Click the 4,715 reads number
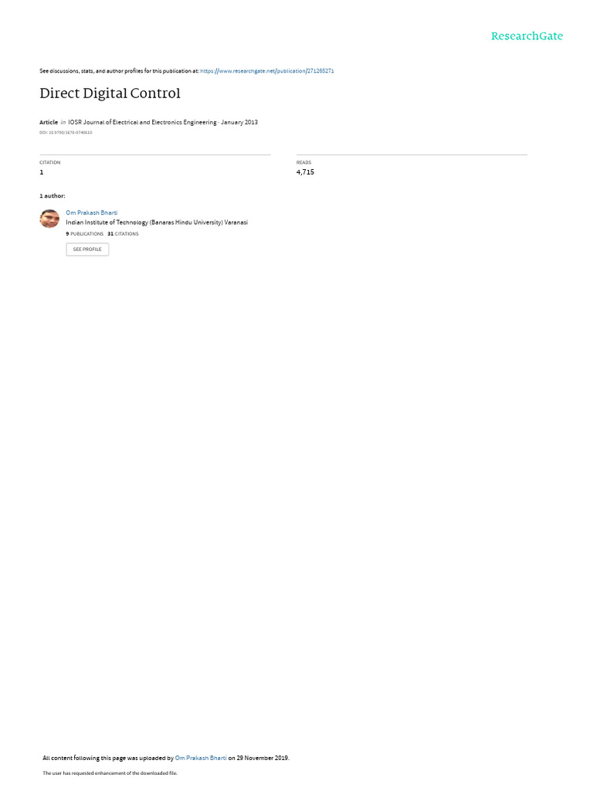593x791 pixels. click(x=305, y=172)
